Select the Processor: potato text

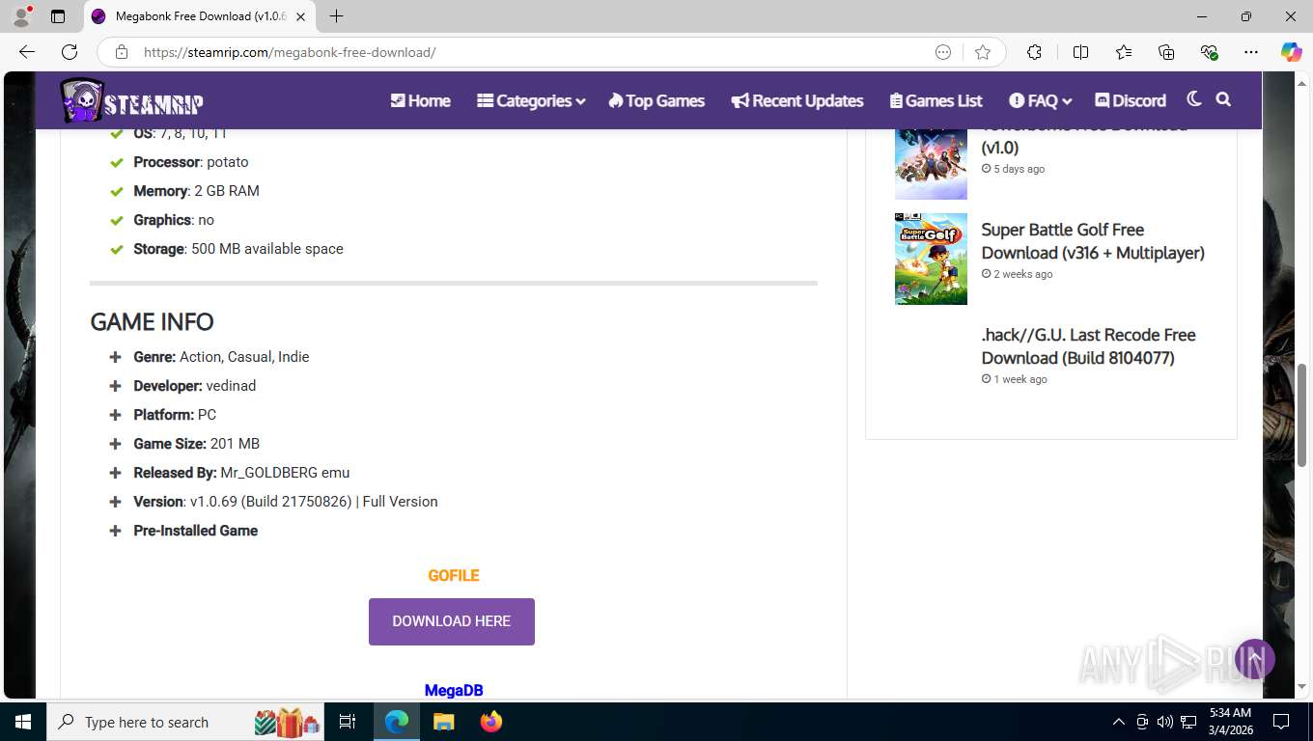pos(191,162)
